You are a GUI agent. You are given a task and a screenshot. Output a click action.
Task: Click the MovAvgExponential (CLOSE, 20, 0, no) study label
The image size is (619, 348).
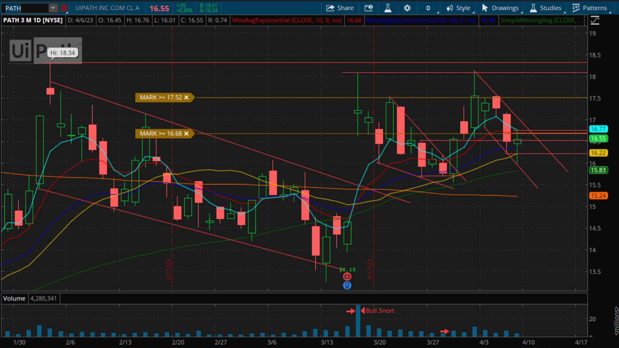[421, 20]
